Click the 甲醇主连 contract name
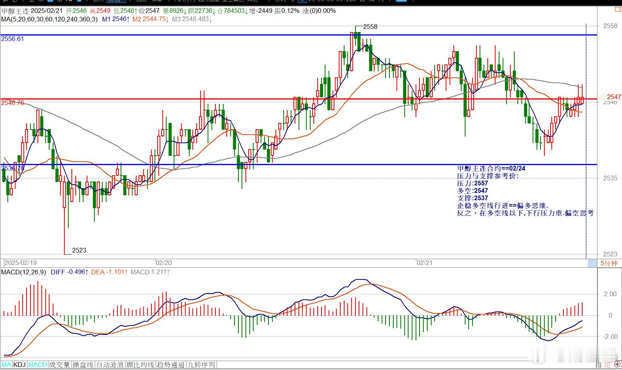 [x=15, y=11]
